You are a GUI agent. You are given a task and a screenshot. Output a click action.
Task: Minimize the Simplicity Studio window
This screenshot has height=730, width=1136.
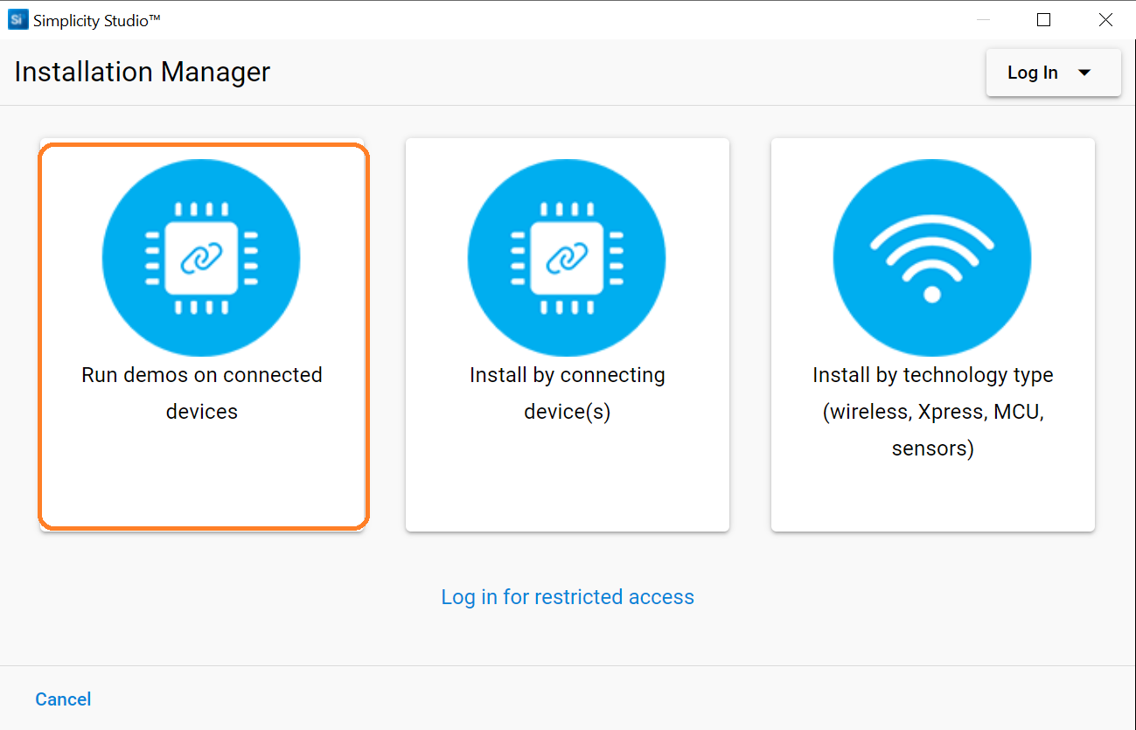coord(981,19)
